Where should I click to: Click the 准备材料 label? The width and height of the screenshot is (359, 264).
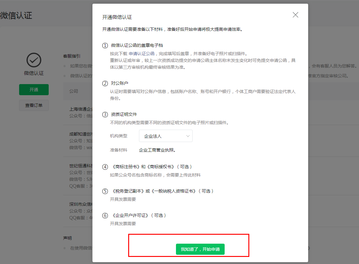click(119, 150)
